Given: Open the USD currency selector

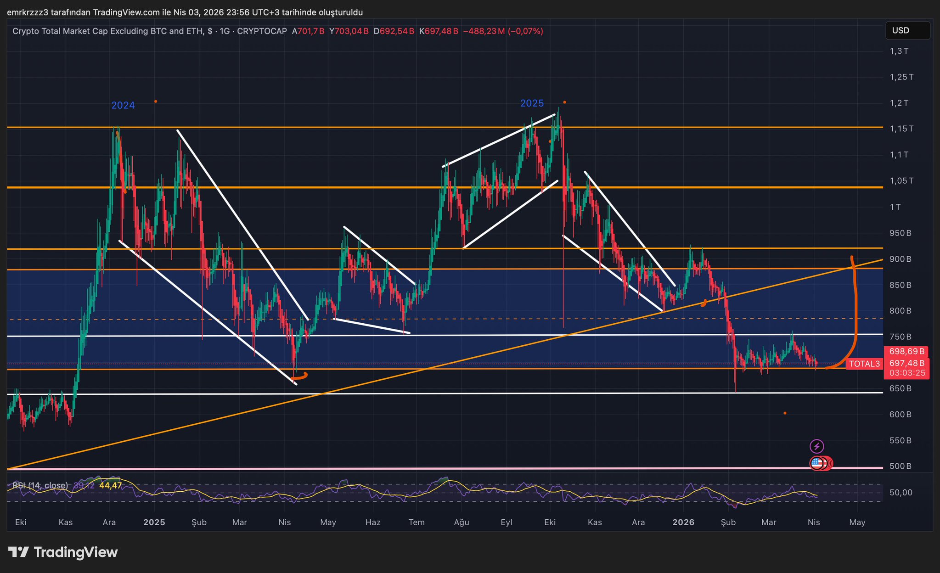Looking at the screenshot, I should point(907,31).
